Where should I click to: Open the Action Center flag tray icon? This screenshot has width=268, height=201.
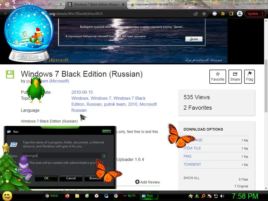click(x=210, y=196)
